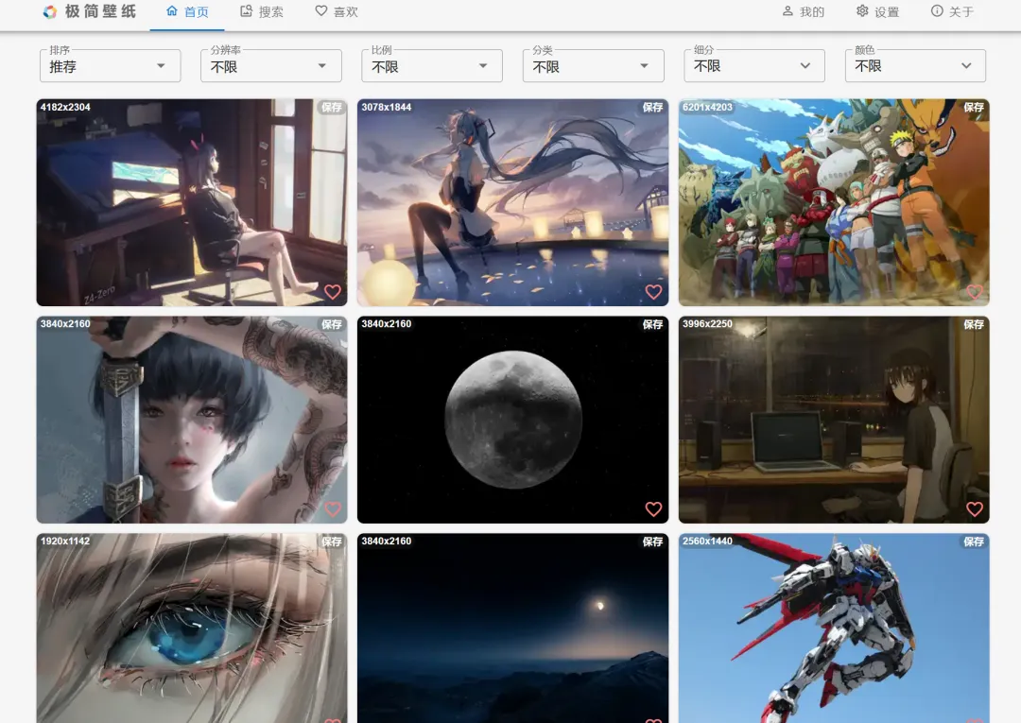The width and height of the screenshot is (1021, 723).
Task: Save the 3996x2250 wallpaper
Action: point(974,324)
